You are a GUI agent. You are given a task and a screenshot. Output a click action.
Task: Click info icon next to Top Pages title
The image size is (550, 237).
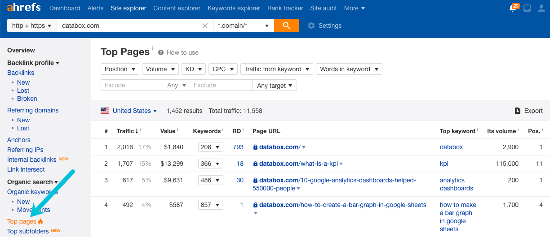[152, 48]
